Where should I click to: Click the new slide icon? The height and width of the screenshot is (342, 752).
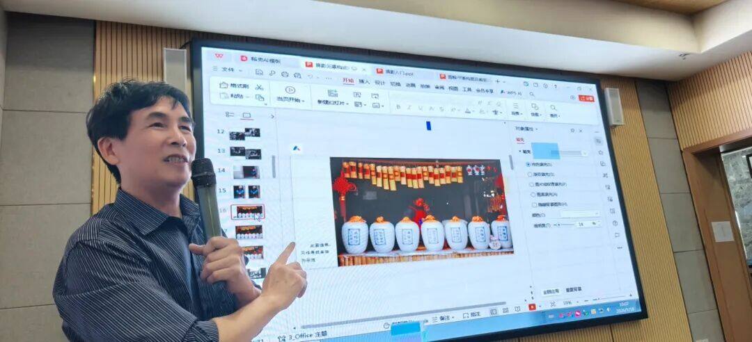click(332, 93)
